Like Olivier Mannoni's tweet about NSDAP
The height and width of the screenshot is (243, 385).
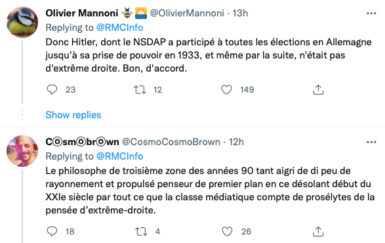pos(226,89)
